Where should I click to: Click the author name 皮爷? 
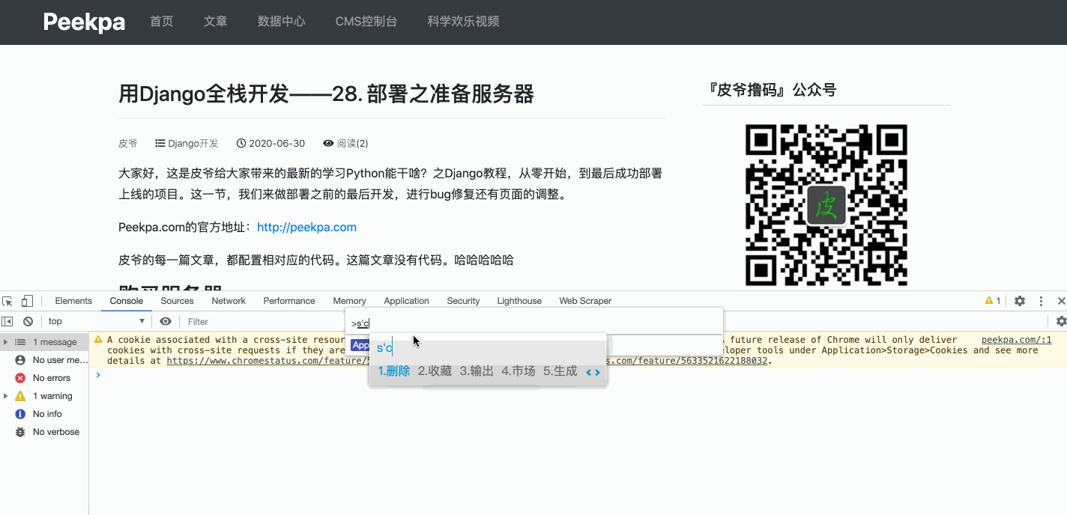point(128,143)
